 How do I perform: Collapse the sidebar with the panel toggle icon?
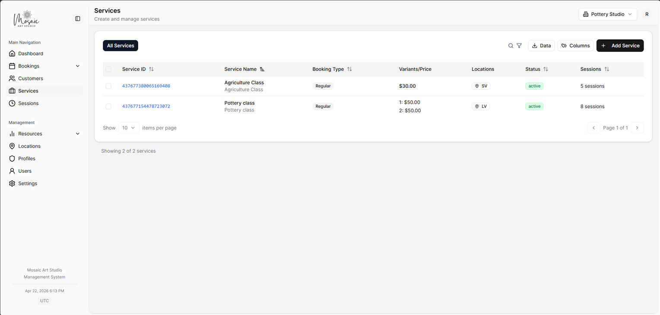[78, 19]
